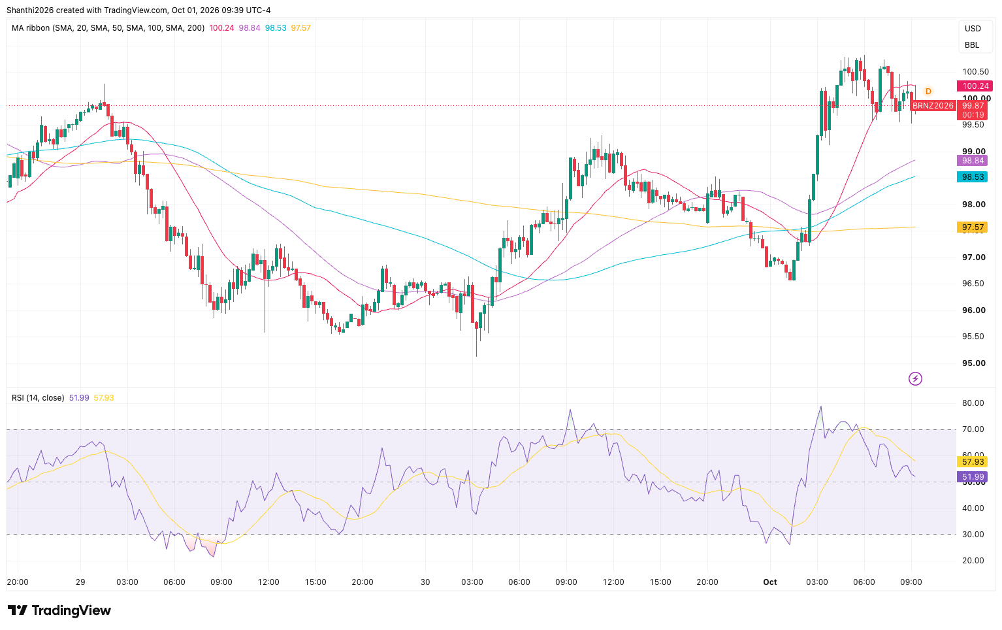The width and height of the screenshot is (1002, 630).
Task: Click the 30 date label on time axis
Action: pyautogui.click(x=425, y=582)
